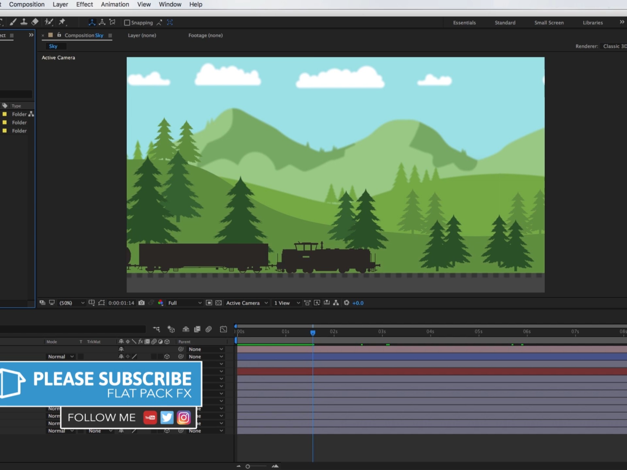627x470 pixels.
Task: Expand project panel overflow chevrons
Action: click(x=31, y=35)
